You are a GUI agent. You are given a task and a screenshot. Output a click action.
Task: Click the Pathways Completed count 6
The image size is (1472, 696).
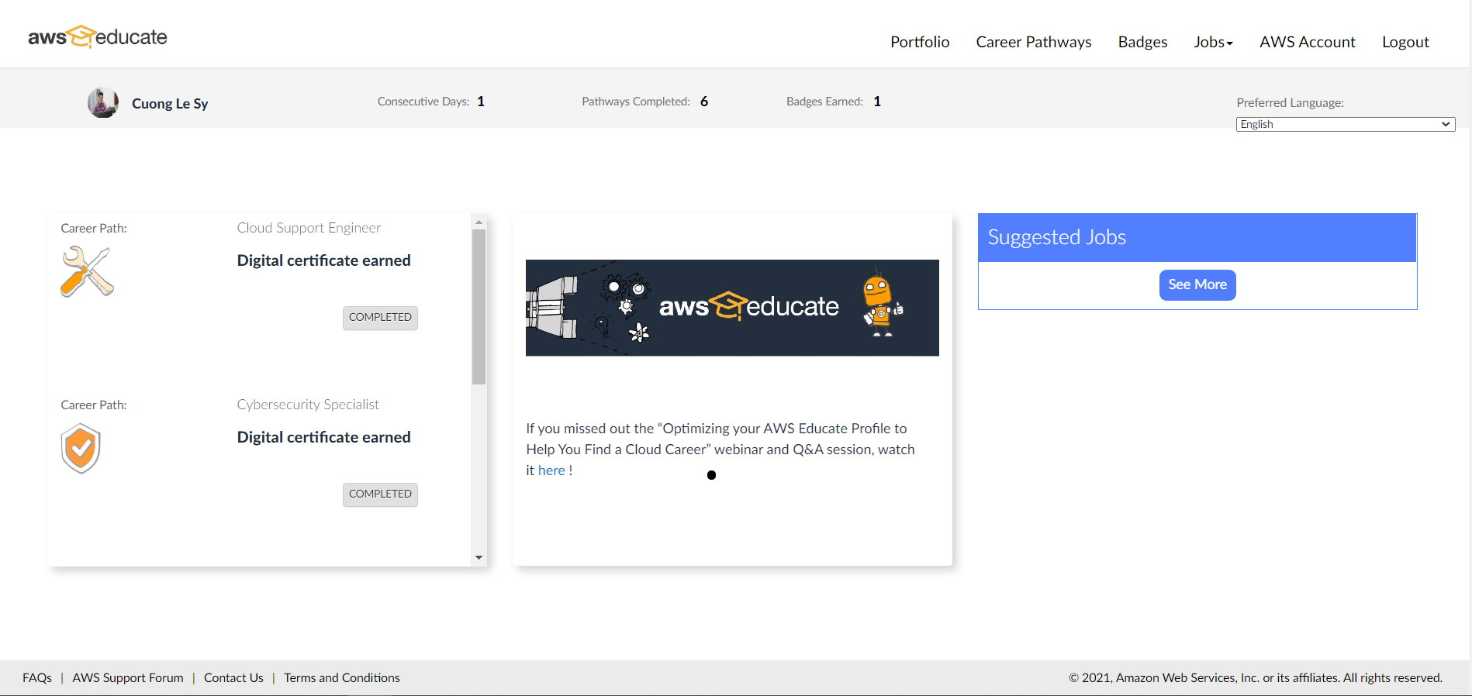[x=704, y=102]
